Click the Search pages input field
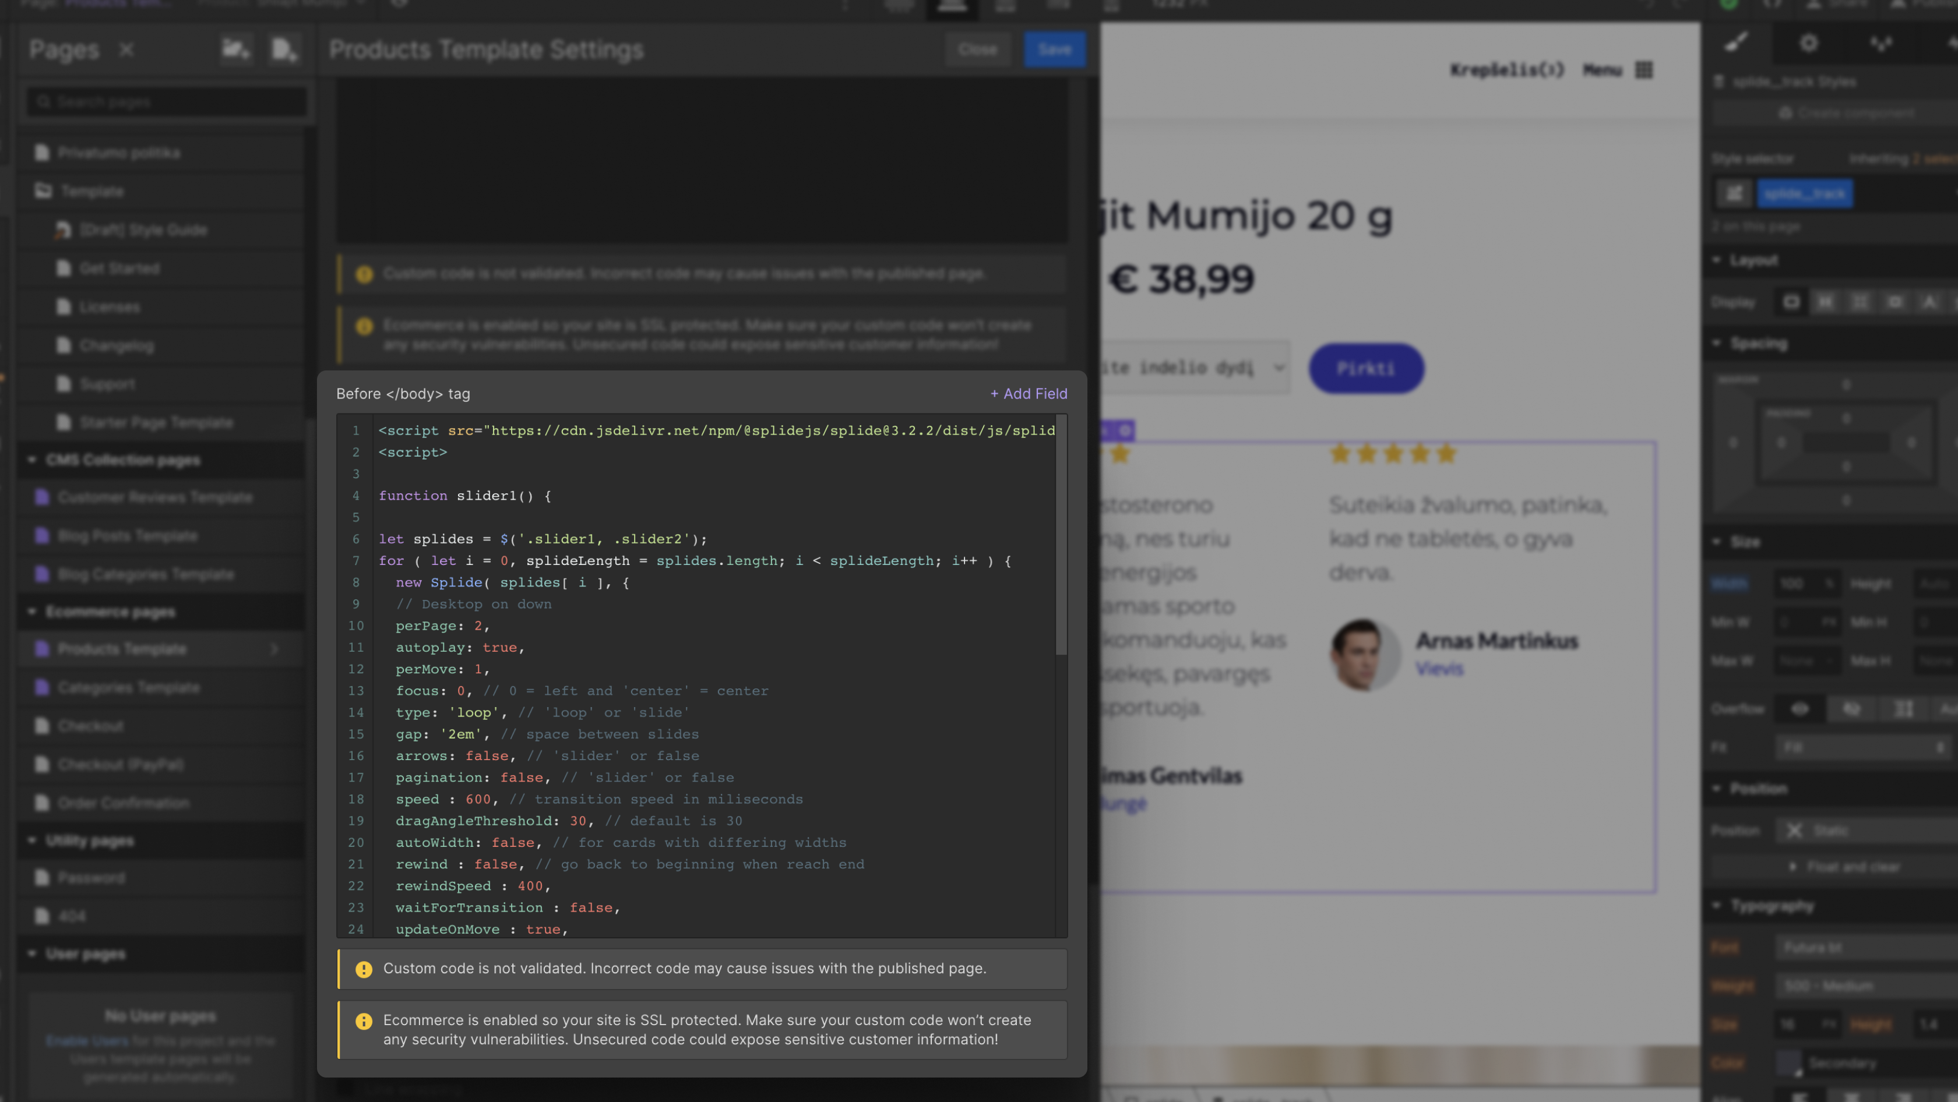Viewport: 1958px width, 1102px height. pos(165,101)
